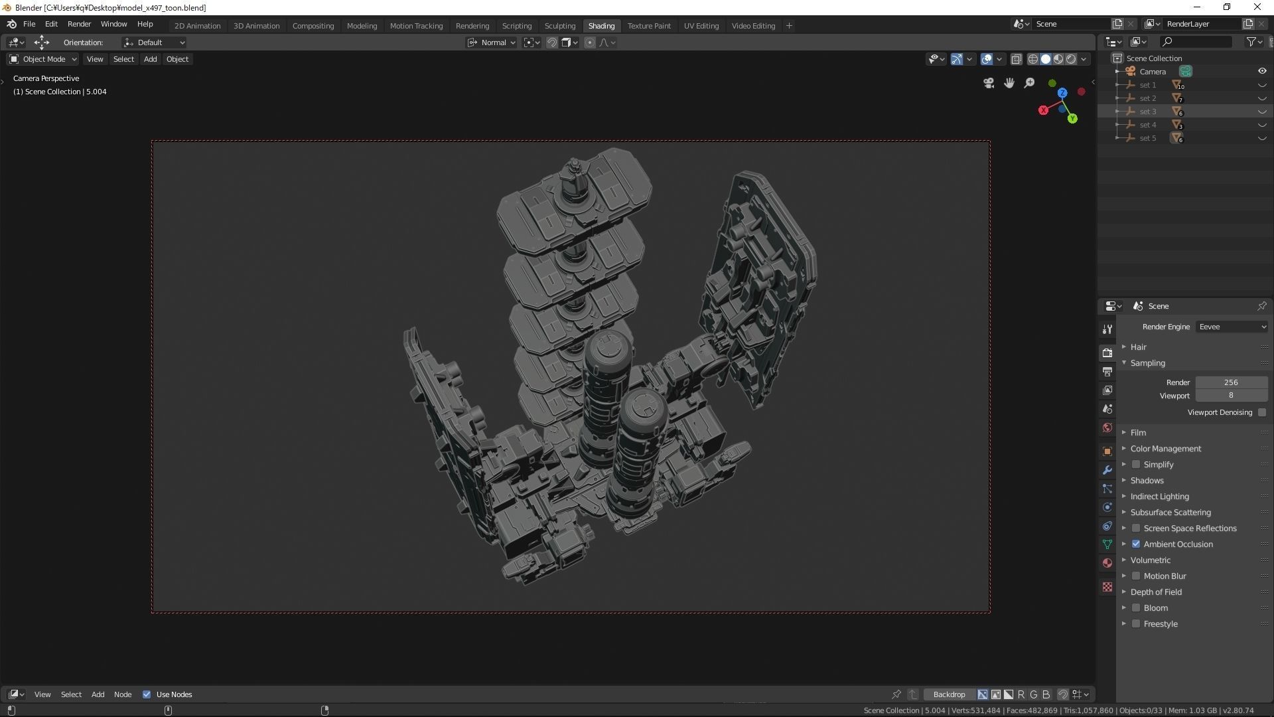The height and width of the screenshot is (717, 1274).
Task: Switch to material preview shading
Action: pyautogui.click(x=1058, y=59)
